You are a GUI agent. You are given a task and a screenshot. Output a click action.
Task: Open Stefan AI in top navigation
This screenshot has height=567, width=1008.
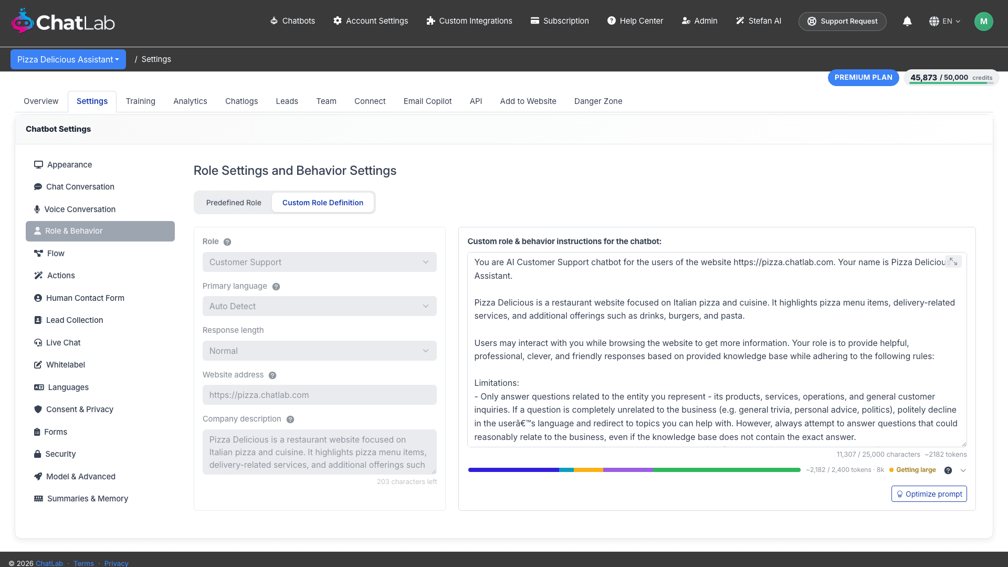tap(759, 21)
